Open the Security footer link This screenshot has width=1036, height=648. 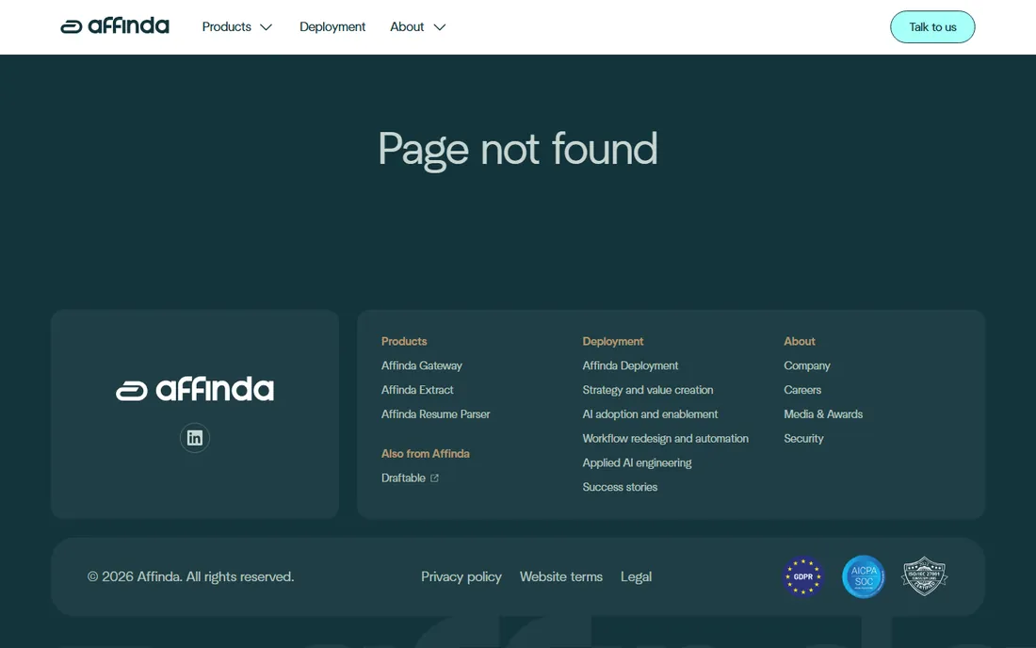pyautogui.click(x=803, y=439)
